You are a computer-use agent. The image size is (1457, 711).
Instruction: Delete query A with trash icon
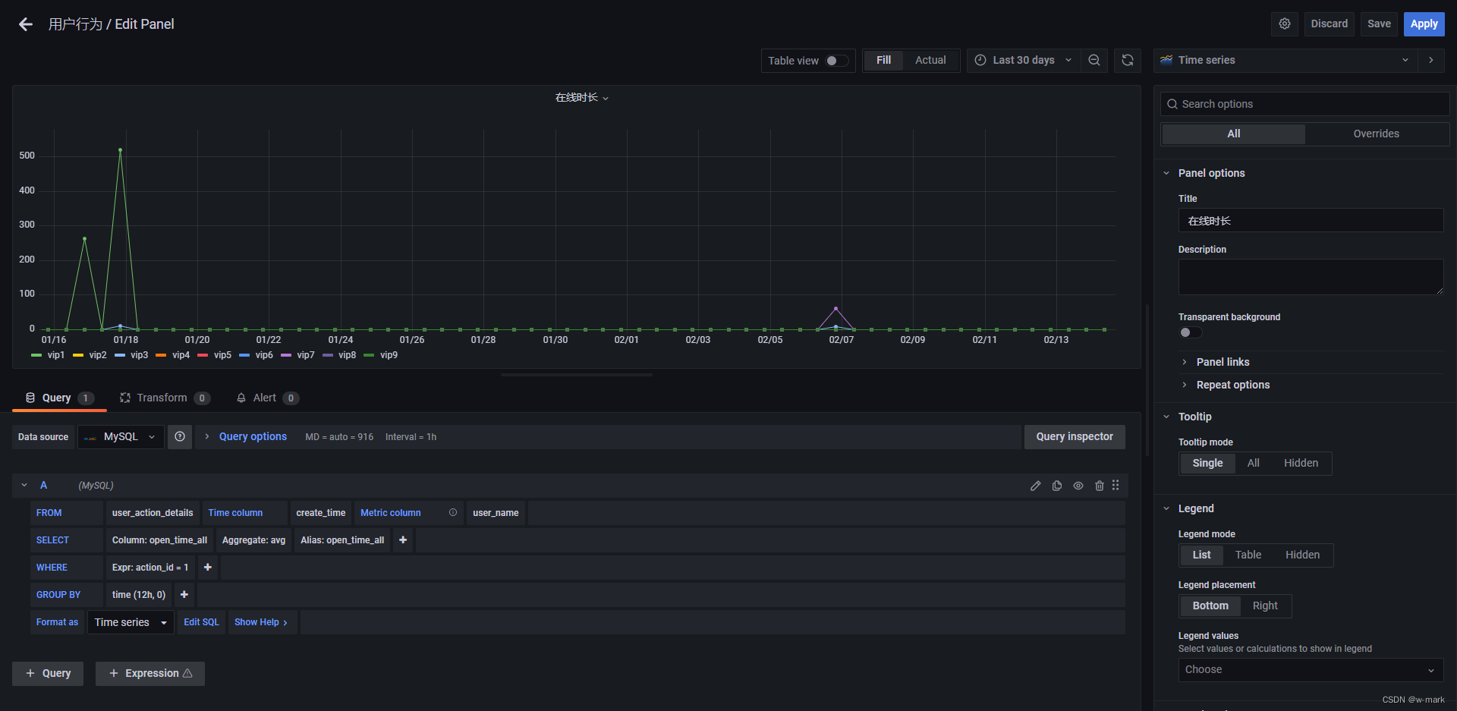pos(1100,486)
